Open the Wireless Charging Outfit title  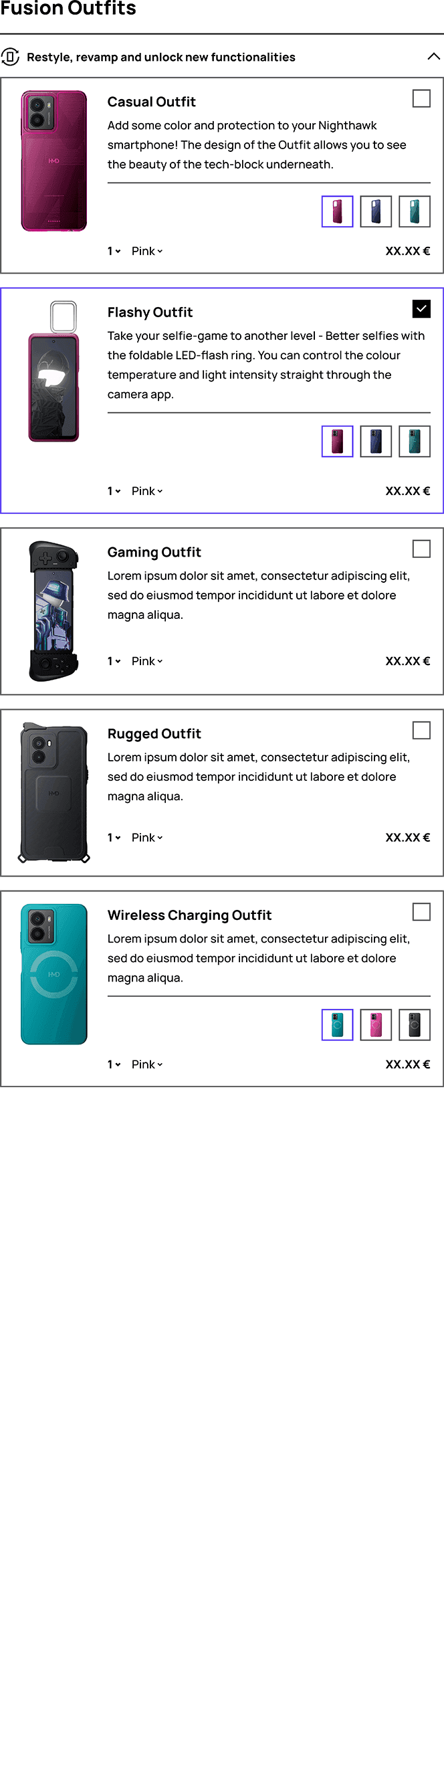click(190, 915)
